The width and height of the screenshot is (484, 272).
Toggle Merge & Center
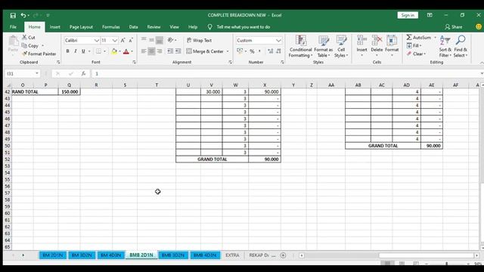click(x=205, y=51)
